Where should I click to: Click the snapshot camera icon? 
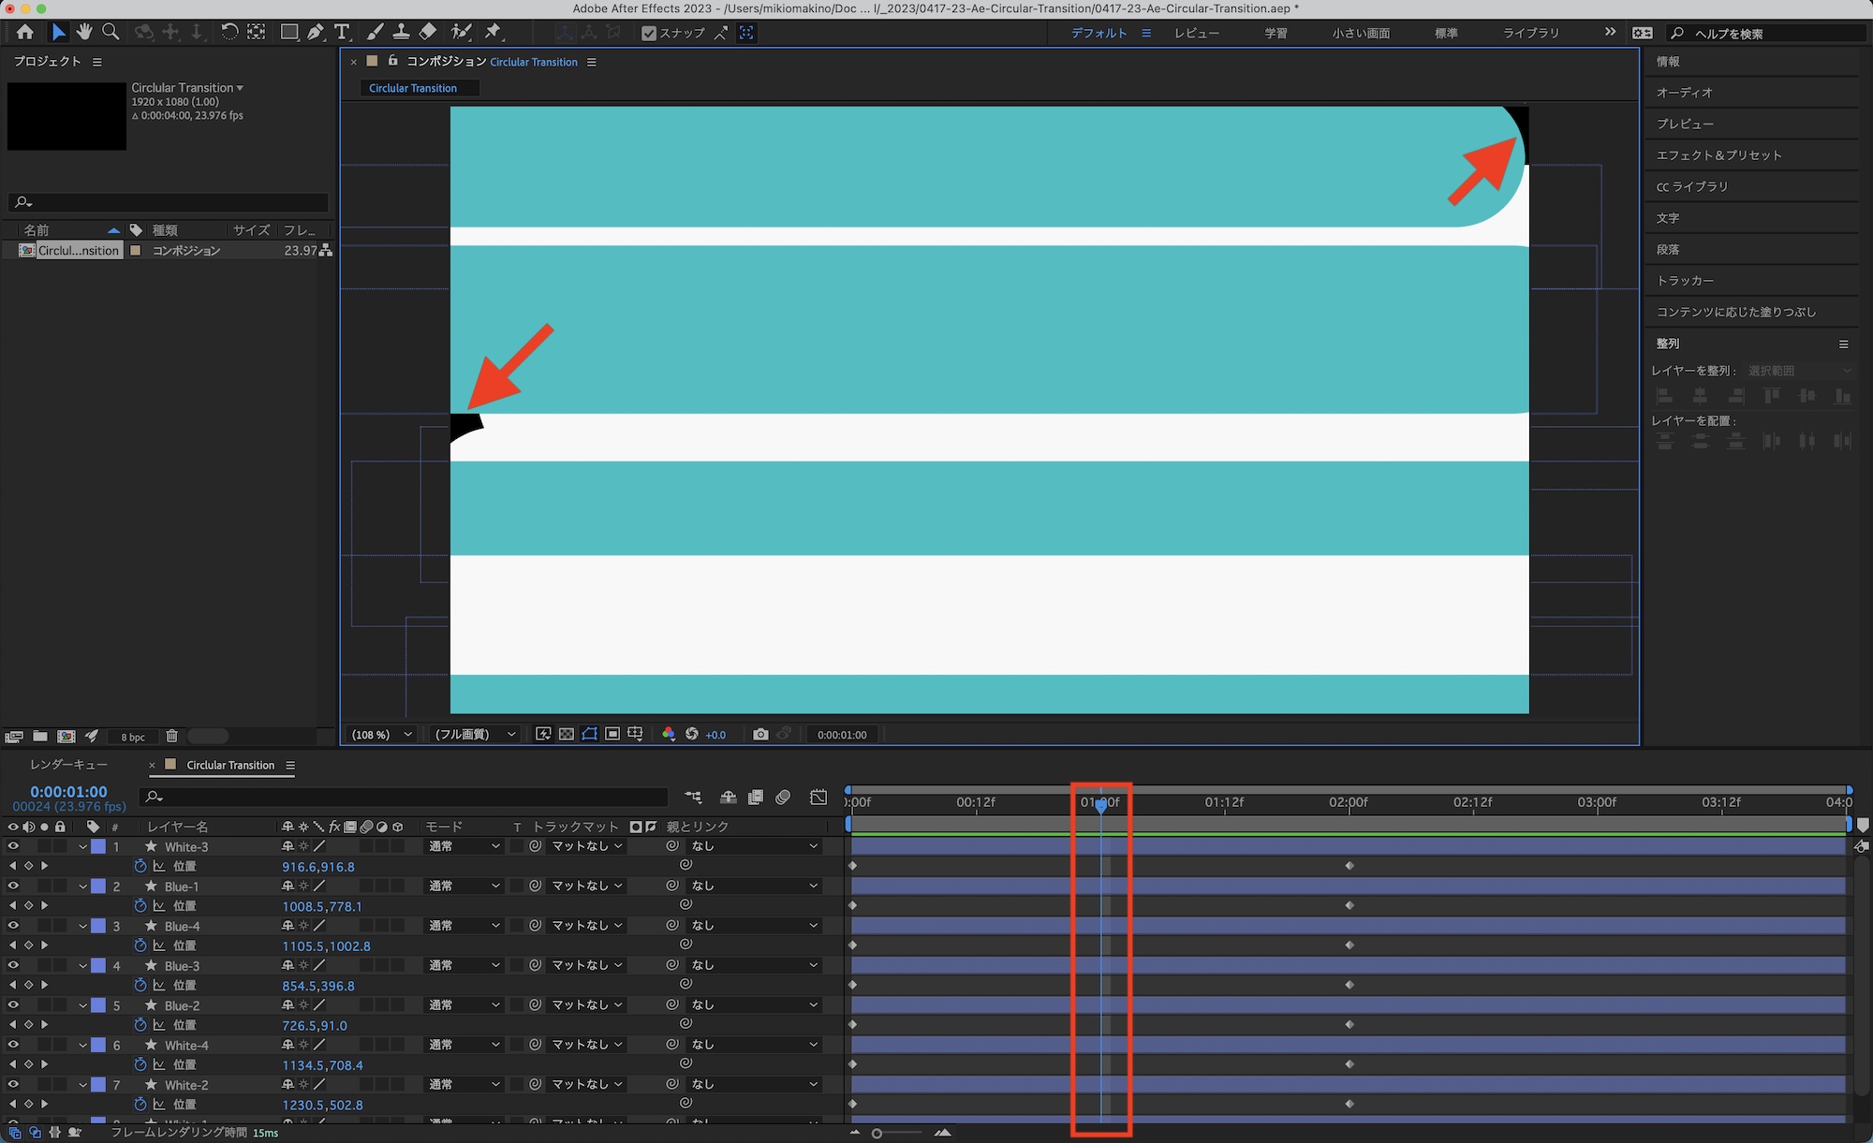760,734
